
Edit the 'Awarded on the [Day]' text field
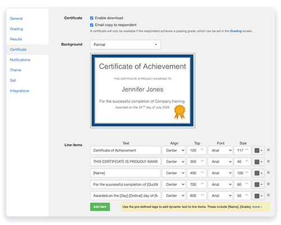pos(125,196)
